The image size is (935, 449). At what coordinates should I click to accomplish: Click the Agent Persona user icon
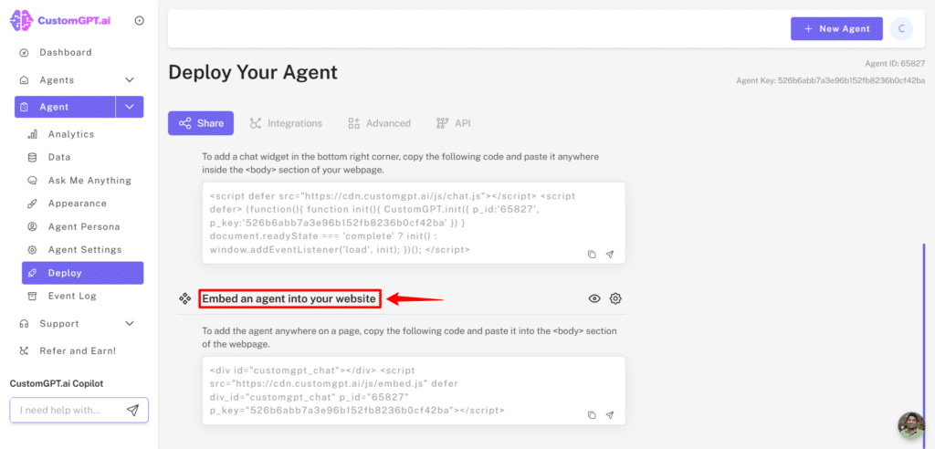pos(33,226)
